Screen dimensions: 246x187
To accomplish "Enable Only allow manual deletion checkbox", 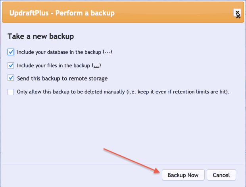I will point(11,92).
